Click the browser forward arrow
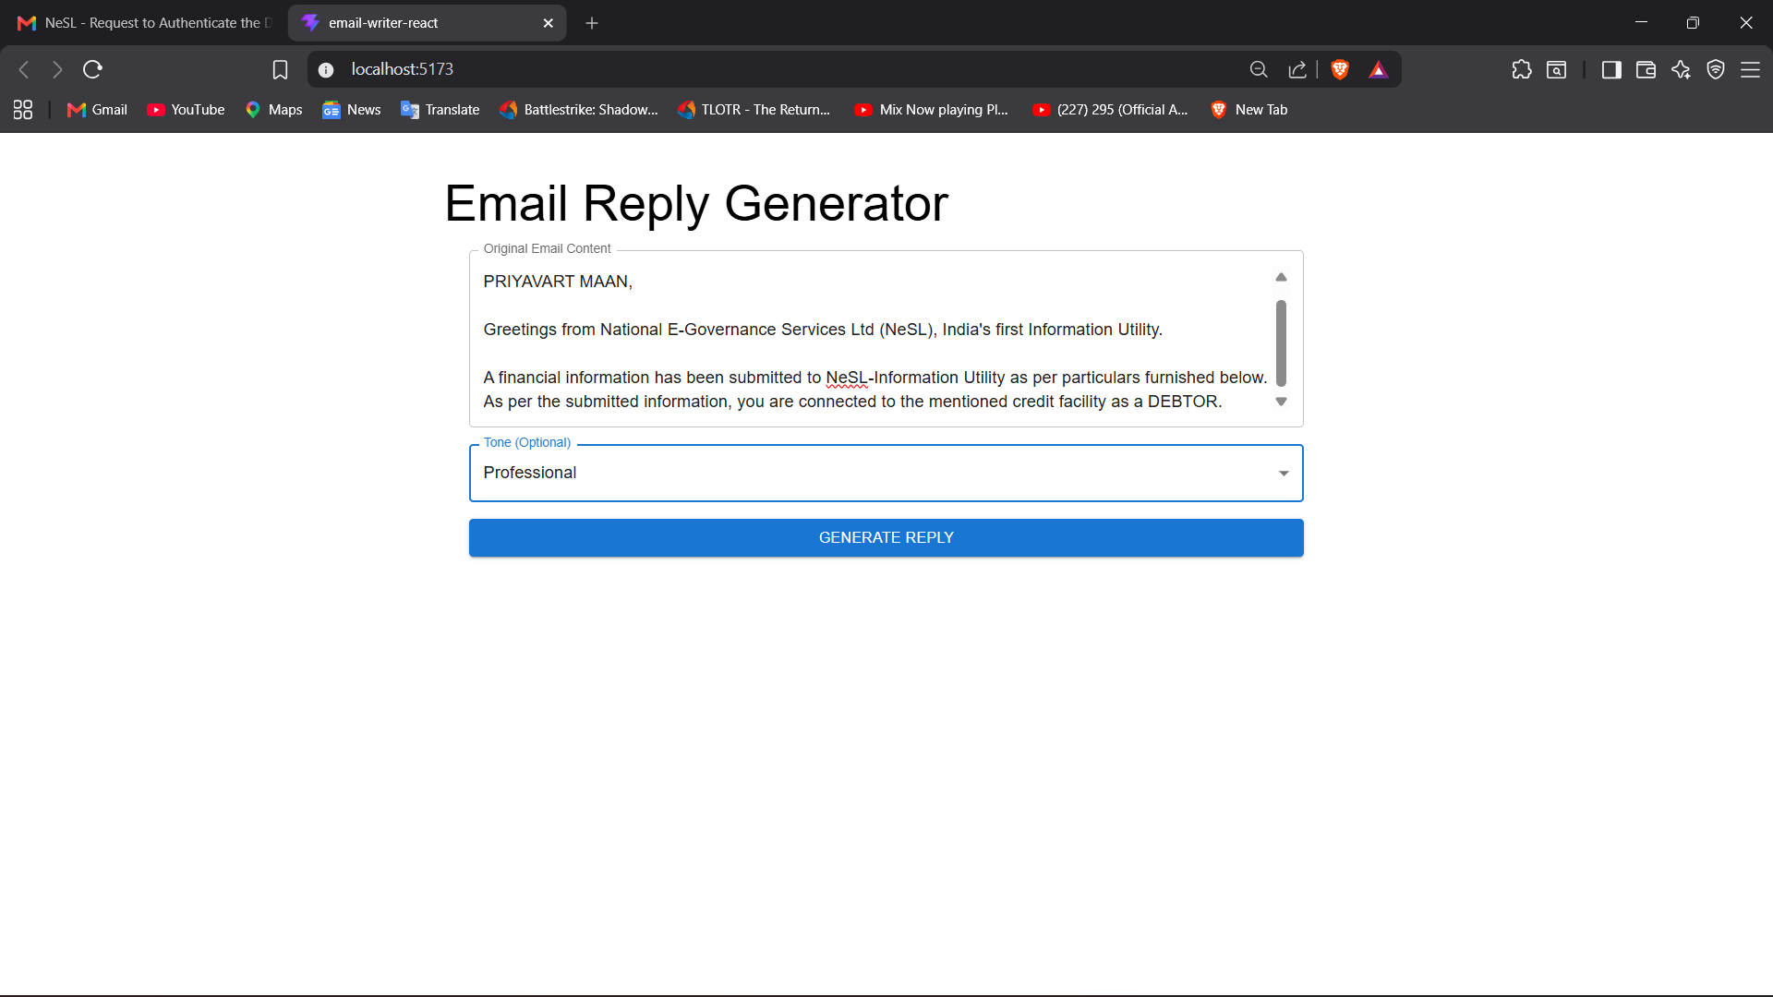The height and width of the screenshot is (997, 1773). pos(57,69)
